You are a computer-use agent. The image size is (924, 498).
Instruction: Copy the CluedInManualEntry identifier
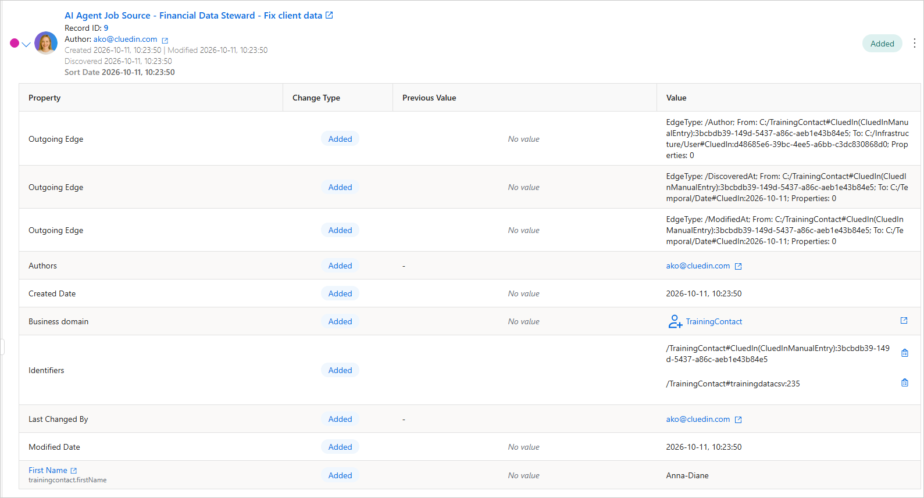905,353
